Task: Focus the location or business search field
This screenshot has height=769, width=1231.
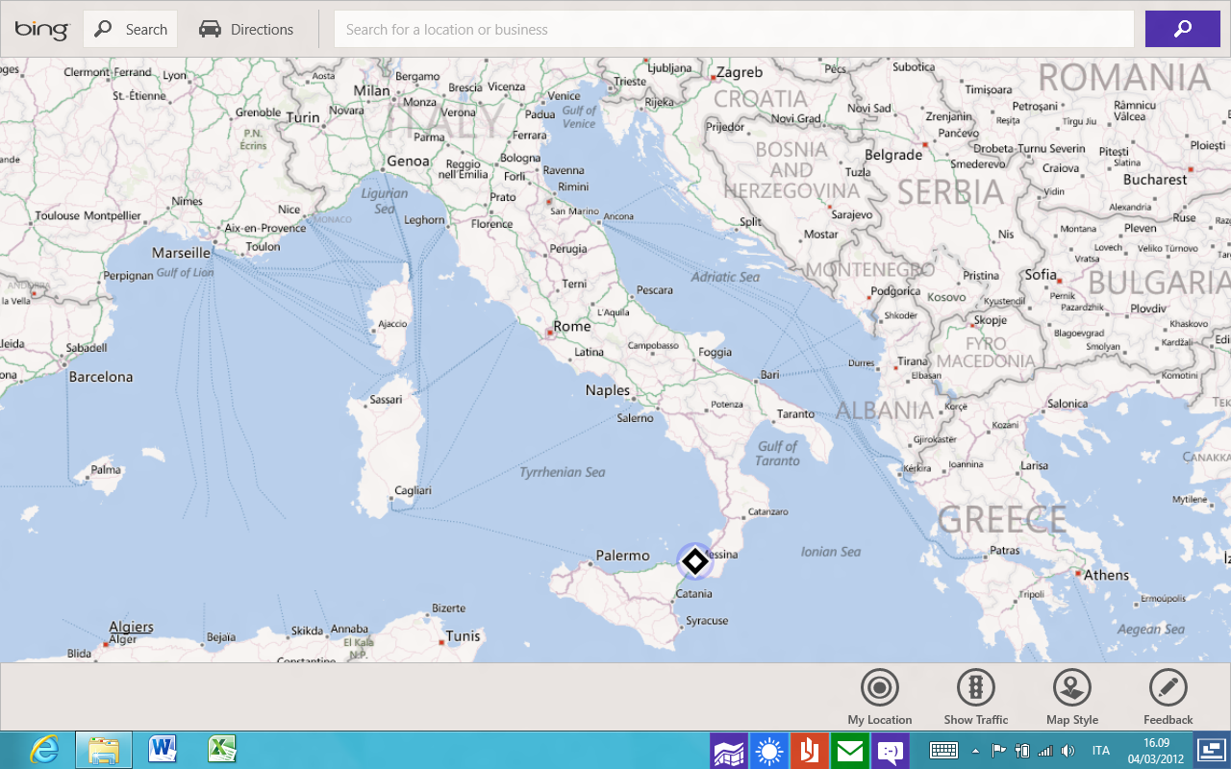Action: 734,30
